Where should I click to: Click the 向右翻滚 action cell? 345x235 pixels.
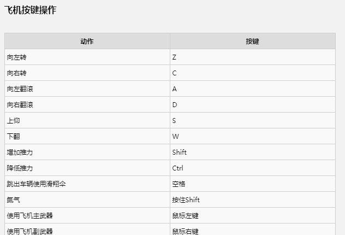[x=19, y=104]
